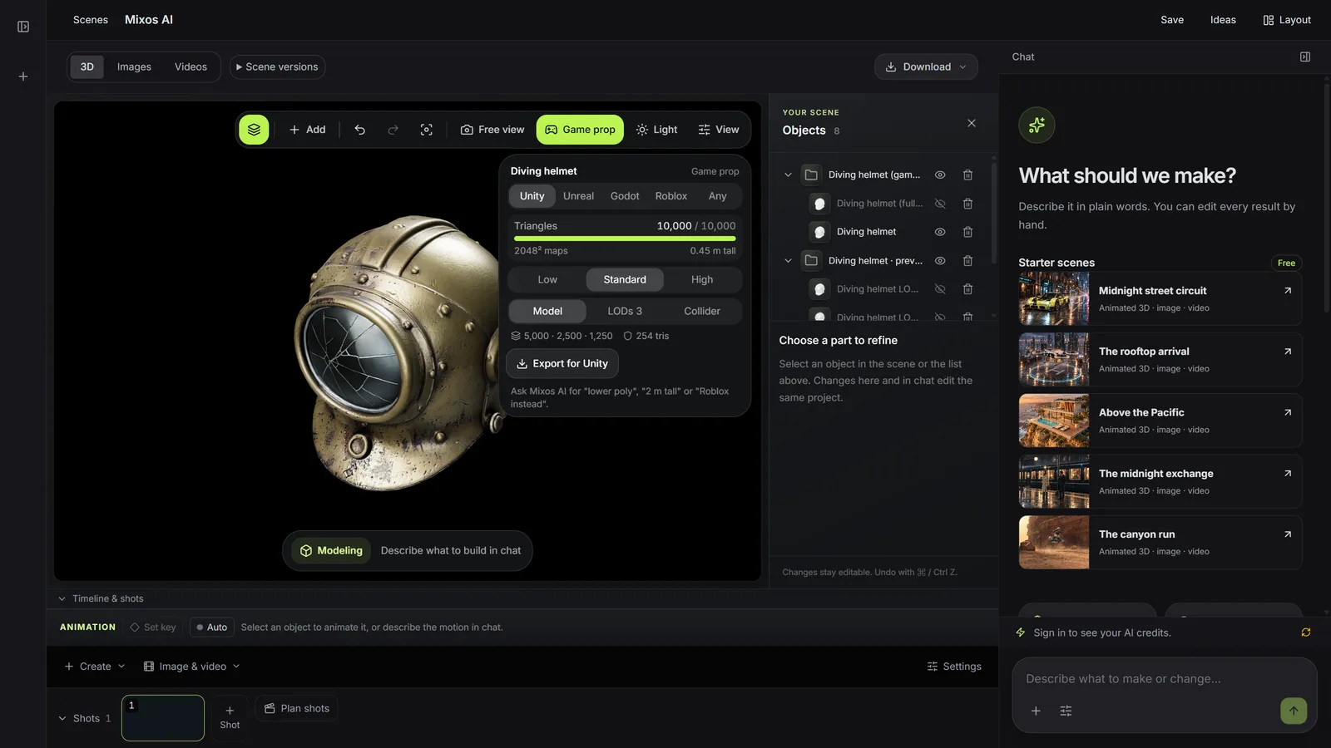The width and height of the screenshot is (1331, 748).
Task: Delete the Diving helmet (full... object
Action: pyautogui.click(x=967, y=204)
